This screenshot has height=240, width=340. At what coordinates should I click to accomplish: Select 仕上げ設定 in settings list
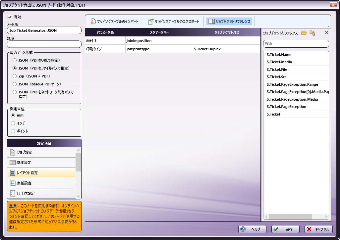(41, 193)
